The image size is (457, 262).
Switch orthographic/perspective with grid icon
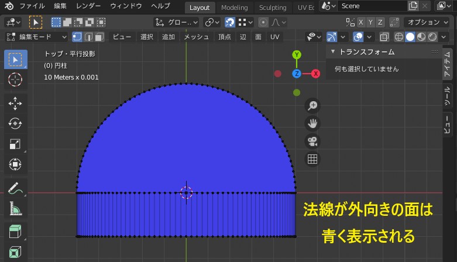point(312,160)
